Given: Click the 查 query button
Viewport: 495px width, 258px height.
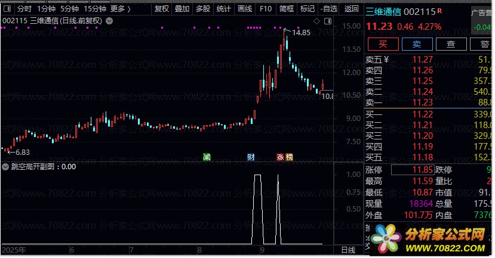Looking at the screenshot, I should pyautogui.click(x=451, y=44).
